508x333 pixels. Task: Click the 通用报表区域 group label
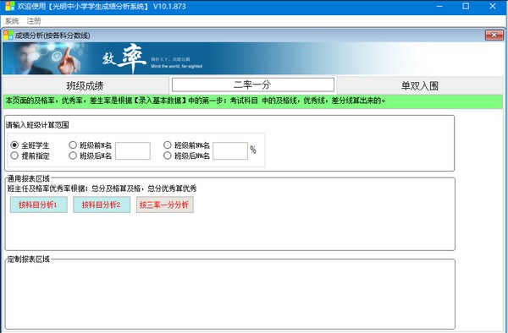click(x=29, y=178)
